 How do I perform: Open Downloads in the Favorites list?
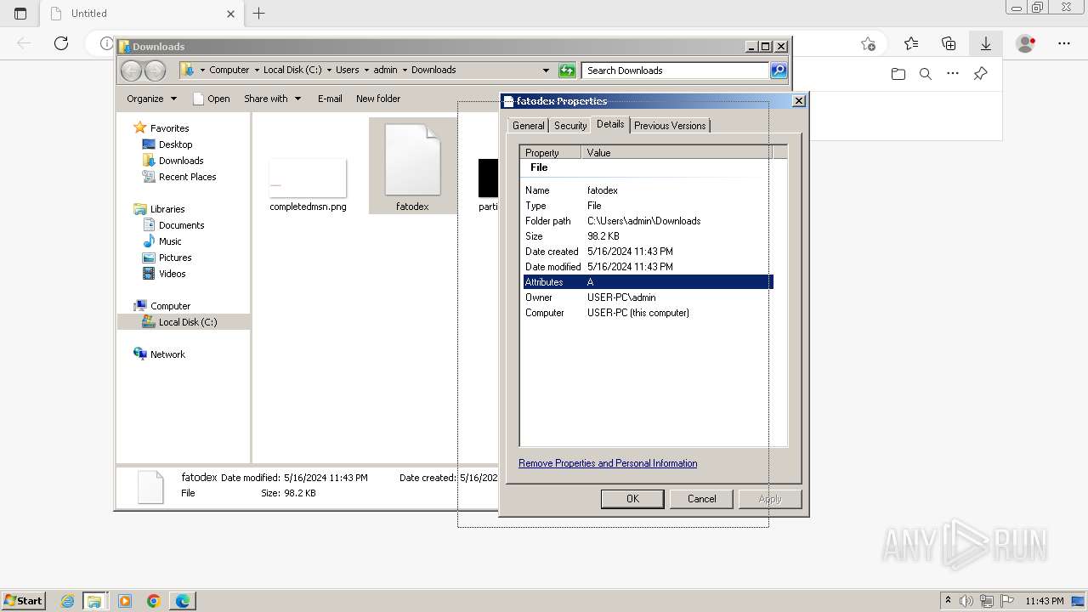click(x=181, y=161)
